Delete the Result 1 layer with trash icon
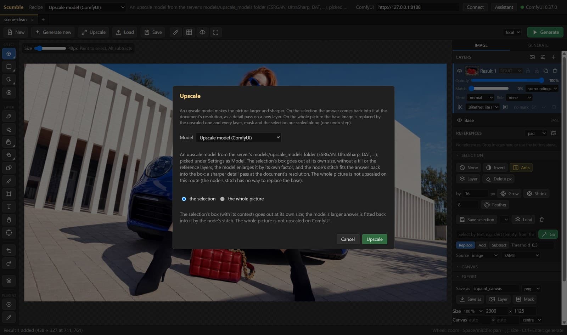This screenshot has height=335, width=567. click(555, 71)
